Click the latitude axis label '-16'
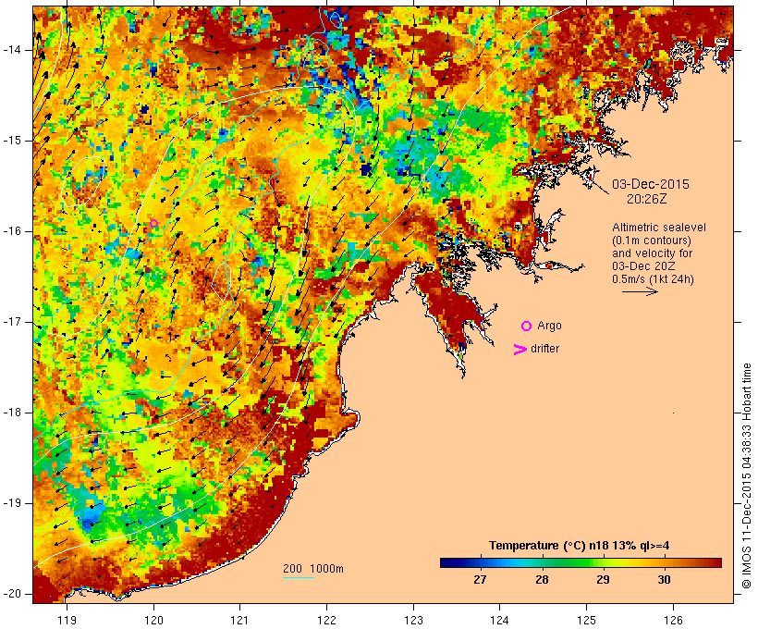 12,231
